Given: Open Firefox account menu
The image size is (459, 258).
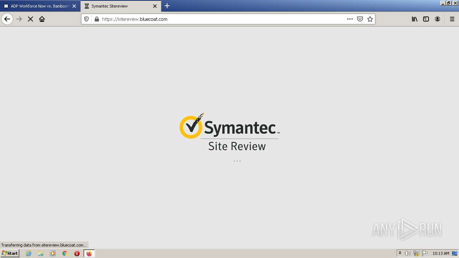Looking at the screenshot, I should (x=437, y=19).
